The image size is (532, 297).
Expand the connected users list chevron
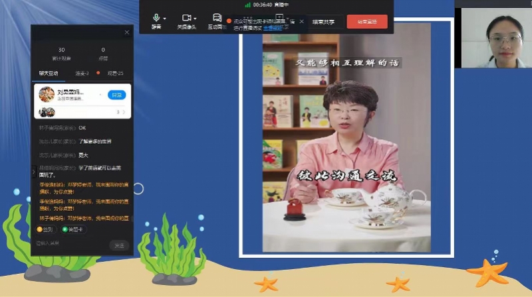pos(124,112)
